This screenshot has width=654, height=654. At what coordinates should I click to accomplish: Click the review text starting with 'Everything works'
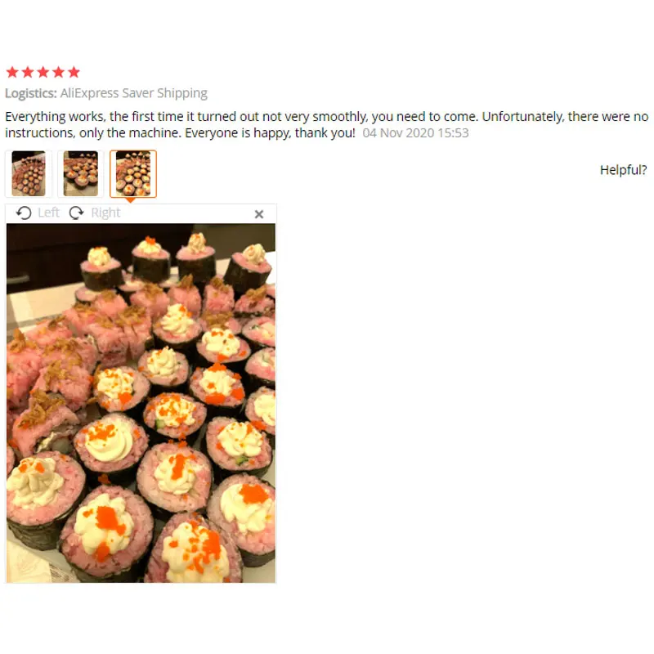[x=326, y=125]
